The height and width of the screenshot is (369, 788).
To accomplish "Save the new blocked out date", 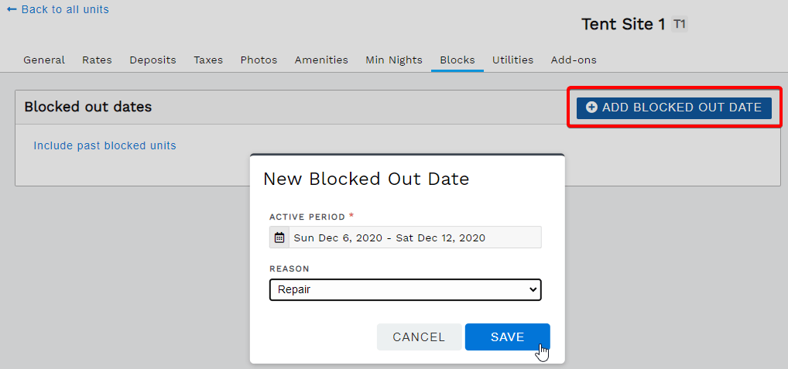I will point(507,337).
